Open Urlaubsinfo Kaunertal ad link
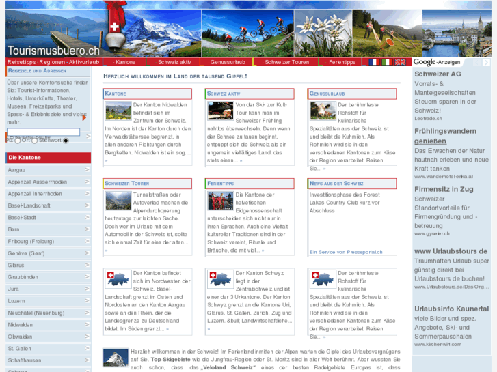497x372 pixels. (451, 309)
